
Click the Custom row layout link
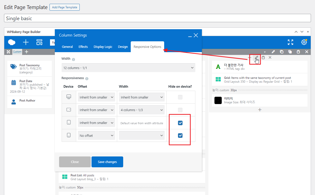[17, 52]
